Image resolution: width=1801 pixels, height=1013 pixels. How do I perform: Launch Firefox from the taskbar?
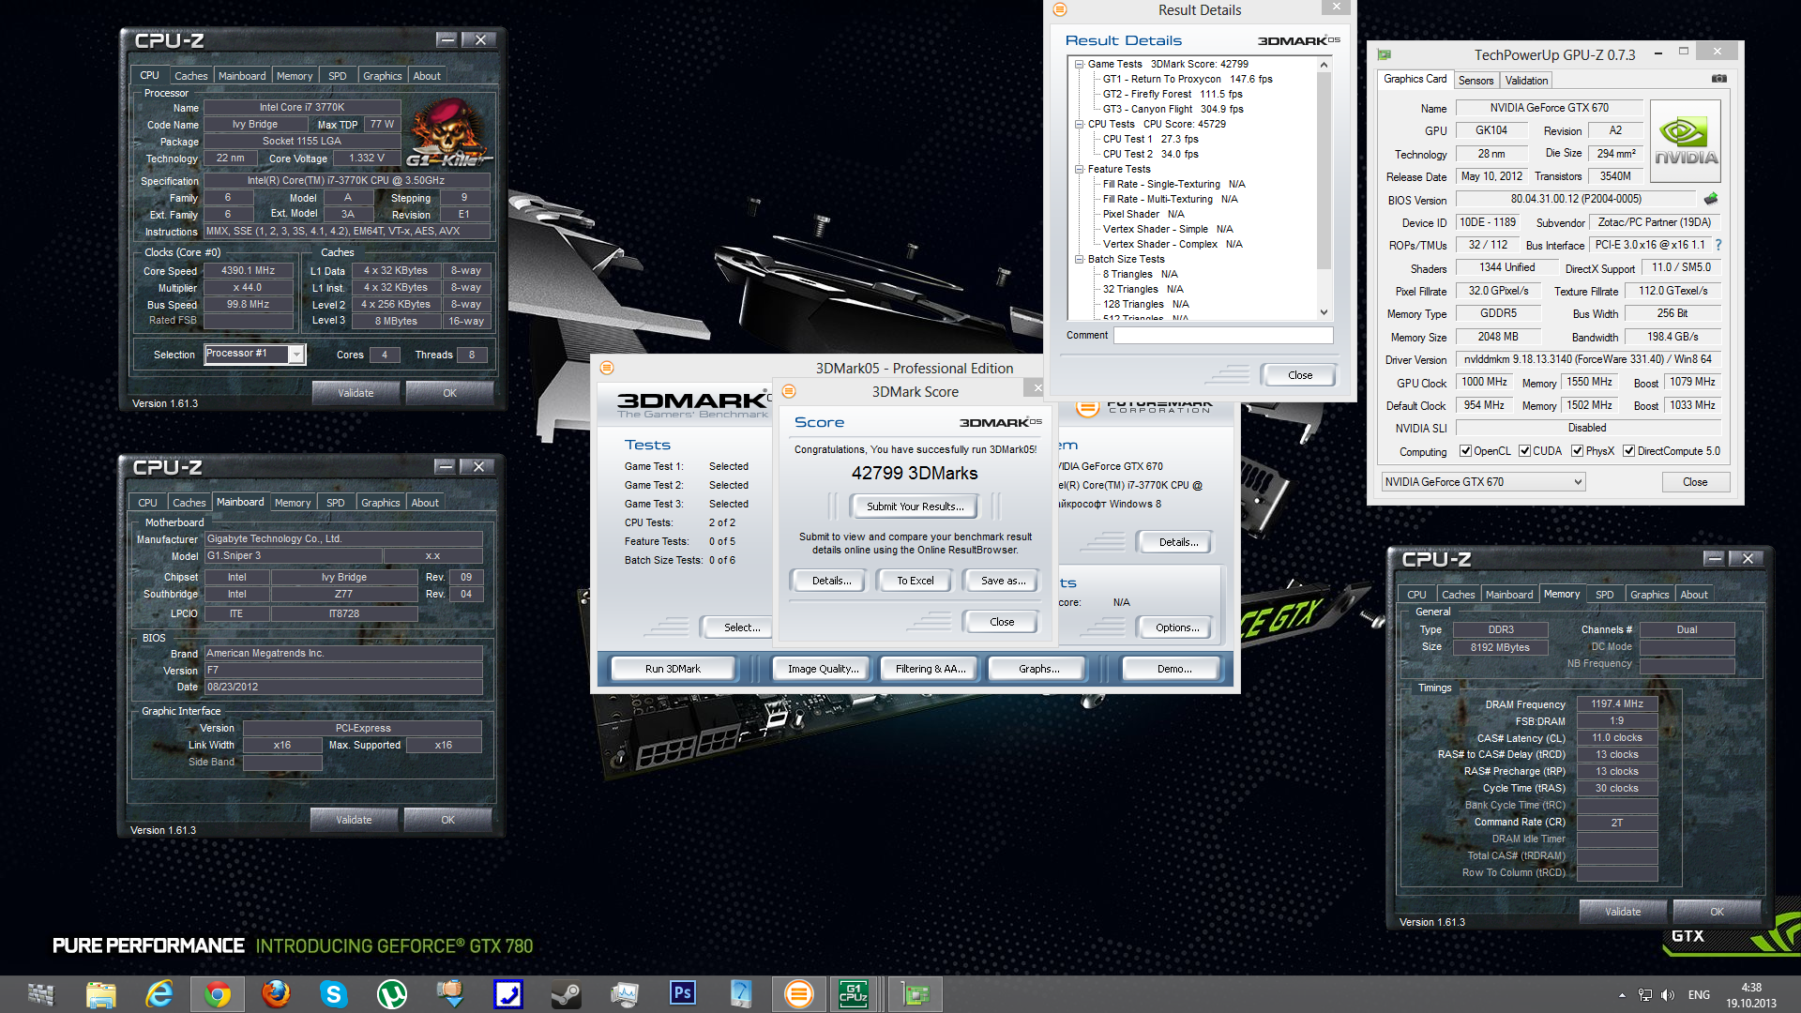point(276,994)
